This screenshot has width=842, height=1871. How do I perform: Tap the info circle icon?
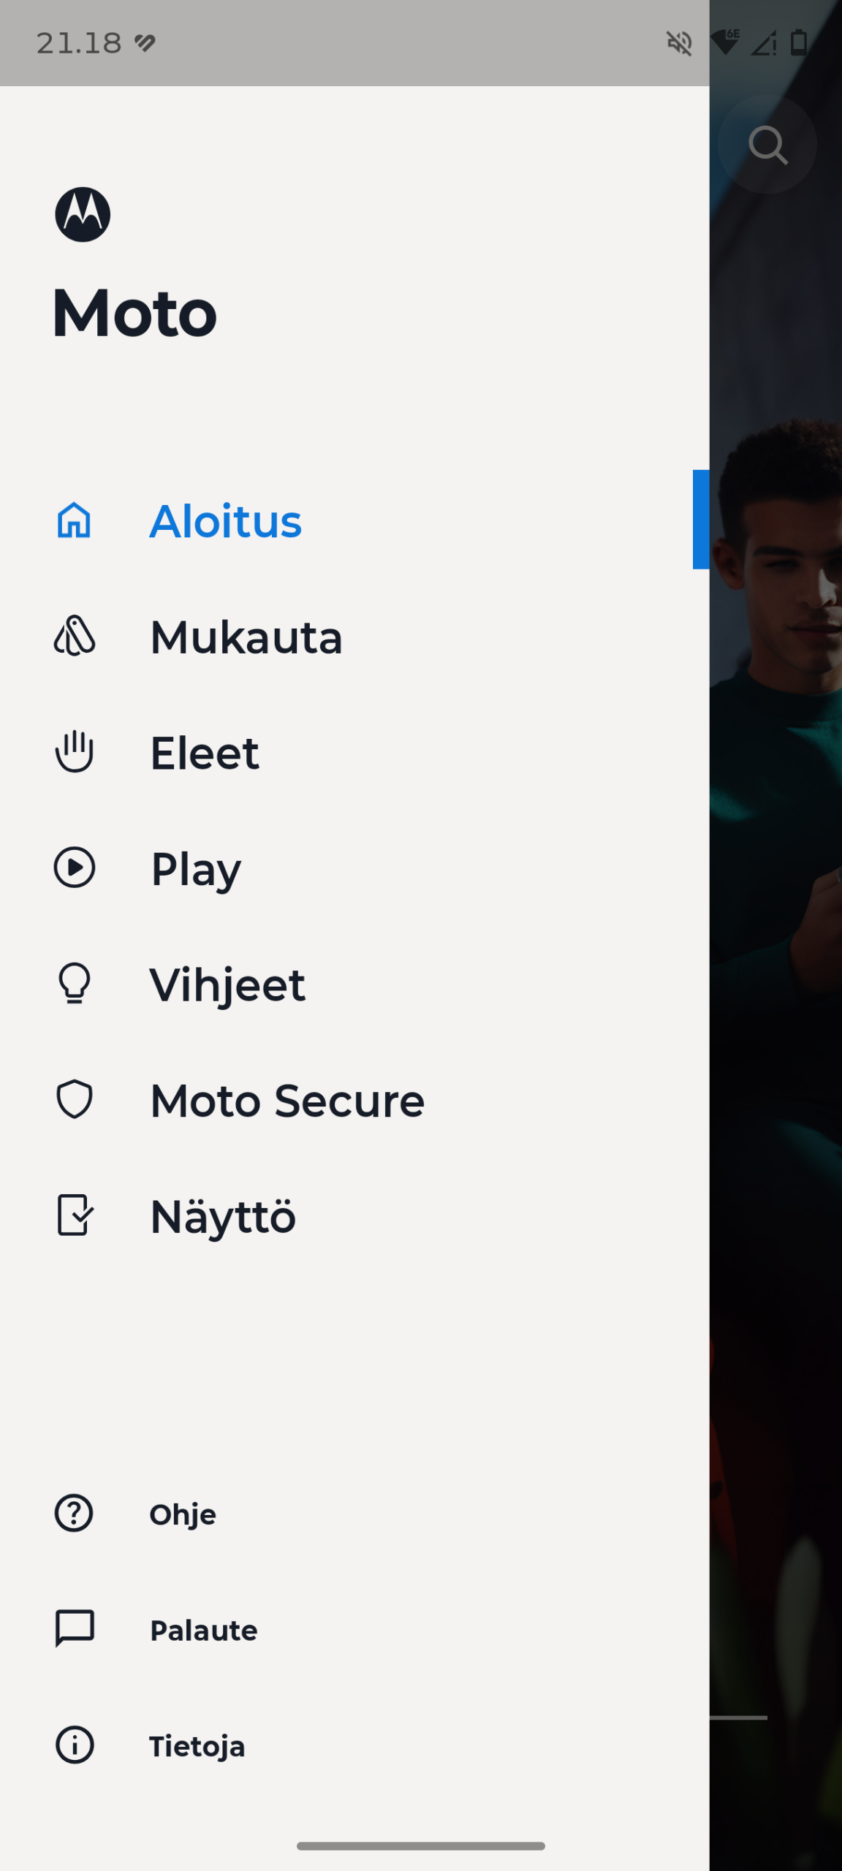pos(75,1745)
